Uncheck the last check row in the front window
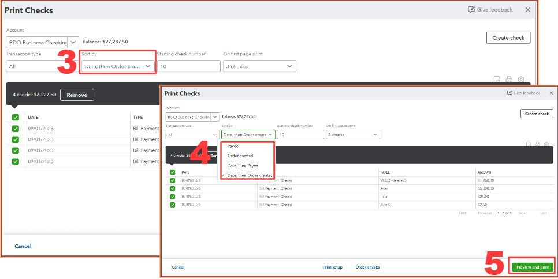Image resolution: width=558 pixels, height=279 pixels. point(172,205)
